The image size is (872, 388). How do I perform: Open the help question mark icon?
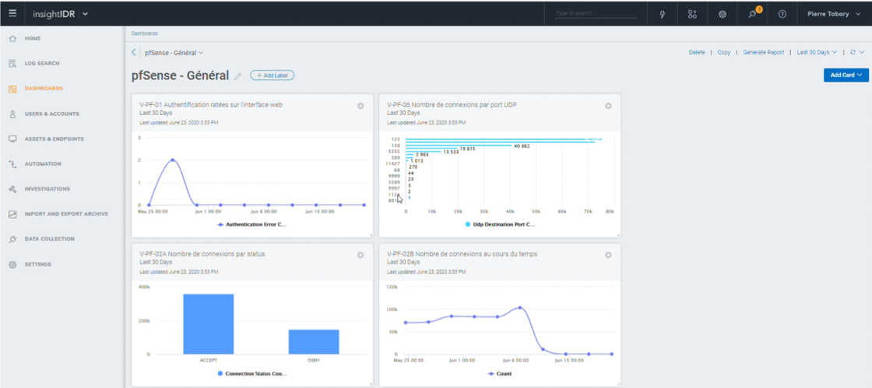(x=782, y=15)
